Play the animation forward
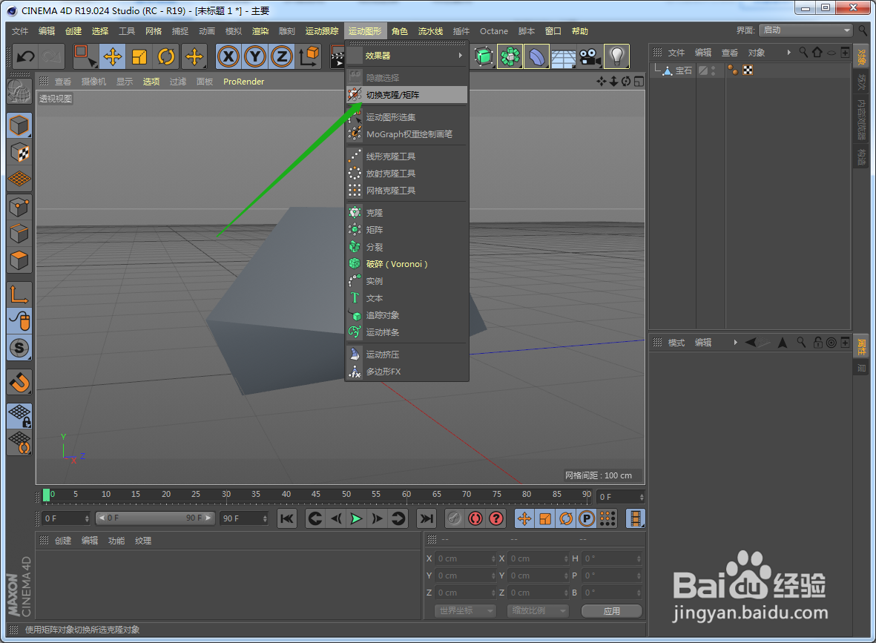Screen dimensions: 876x643 (356, 518)
